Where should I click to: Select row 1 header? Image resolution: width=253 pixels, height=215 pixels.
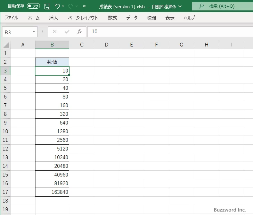[x=5, y=53]
